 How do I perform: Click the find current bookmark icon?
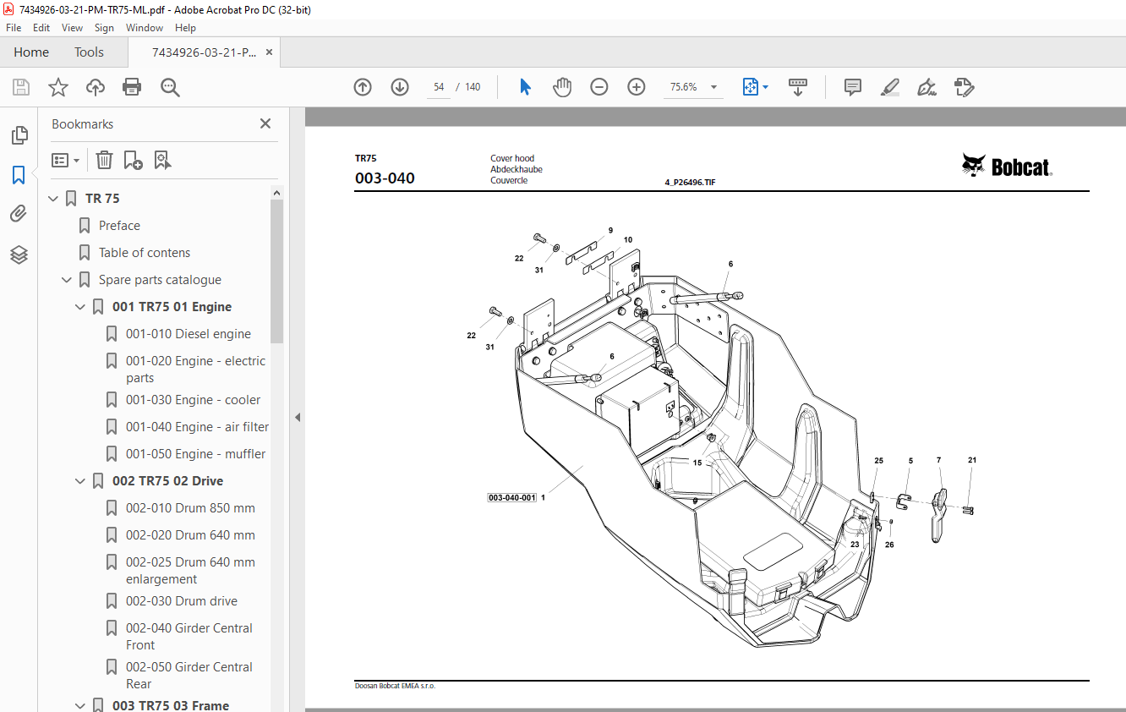163,160
